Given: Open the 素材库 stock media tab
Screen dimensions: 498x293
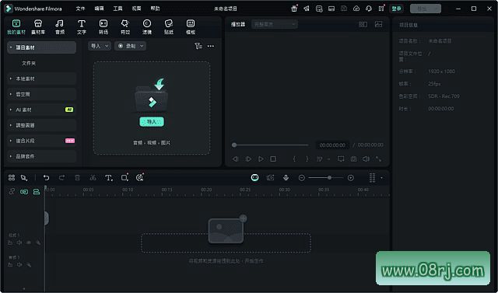Looking at the screenshot, I should click(38, 26).
